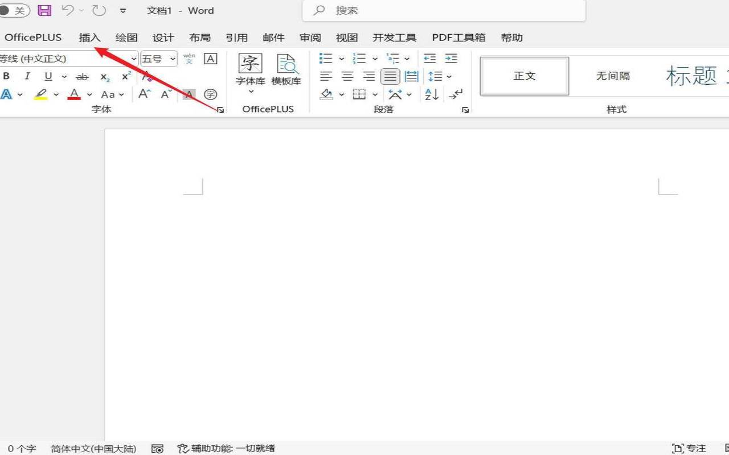729x455 pixels.
Task: Open the font name dropdown
Action: point(134,59)
